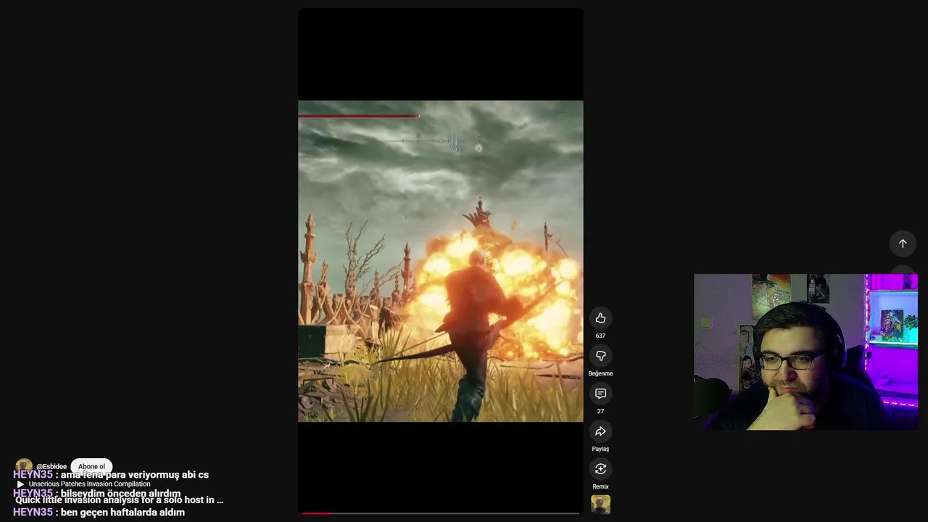Open the comments panel icon
928x522 pixels.
600,393
